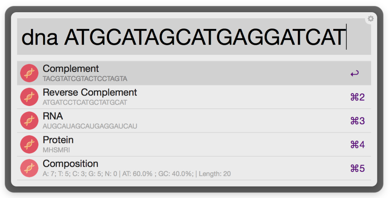This screenshot has width=390, height=198.
Task: Pick the Protein translation result
Action: pyautogui.click(x=58, y=140)
